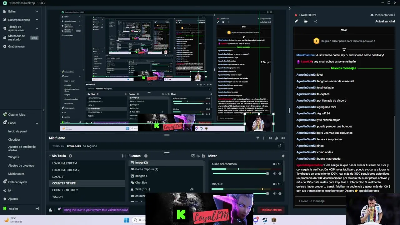Image resolution: width=400 pixels, height=225 pixels.
Task: Replay the KrokaKoka follow alert
Action: pos(280,146)
